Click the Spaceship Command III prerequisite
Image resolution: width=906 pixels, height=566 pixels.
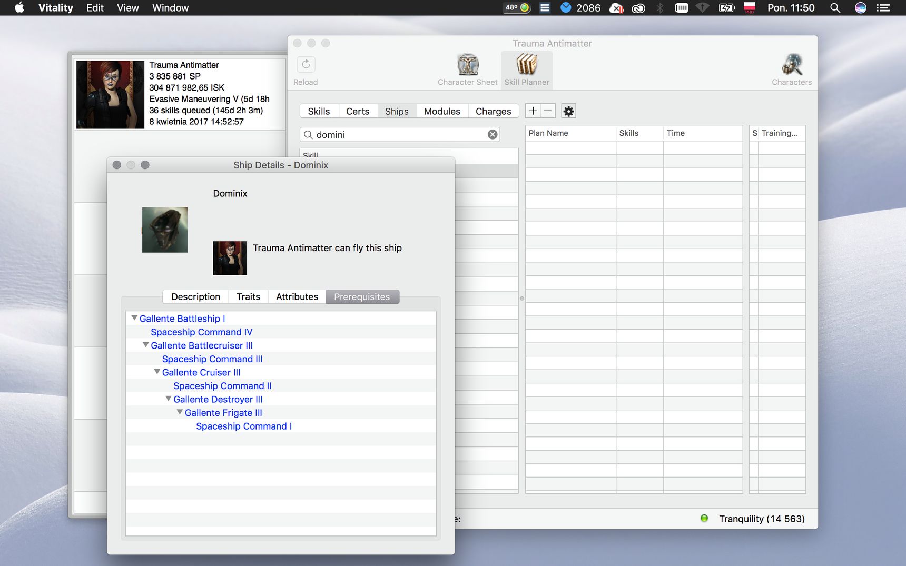(x=212, y=359)
